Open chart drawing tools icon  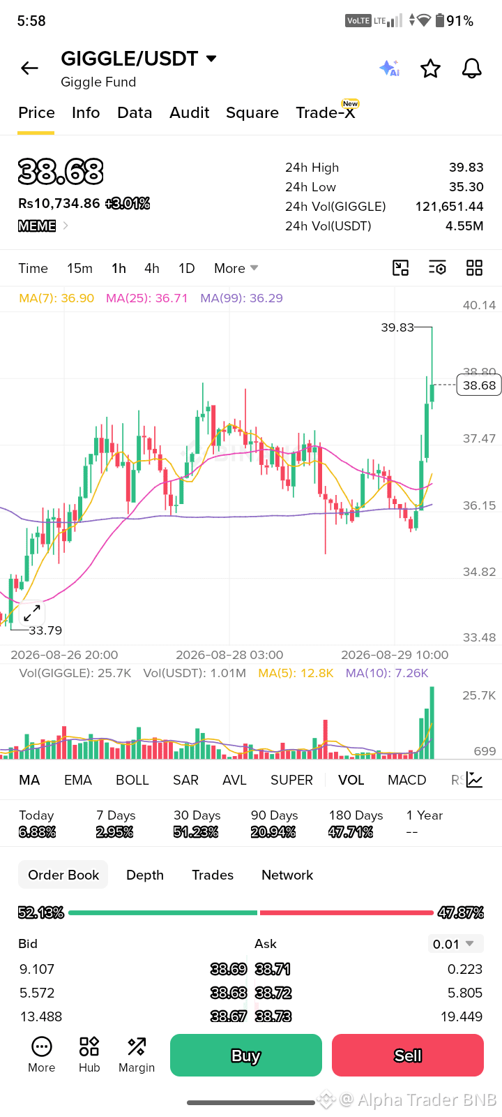(x=401, y=268)
